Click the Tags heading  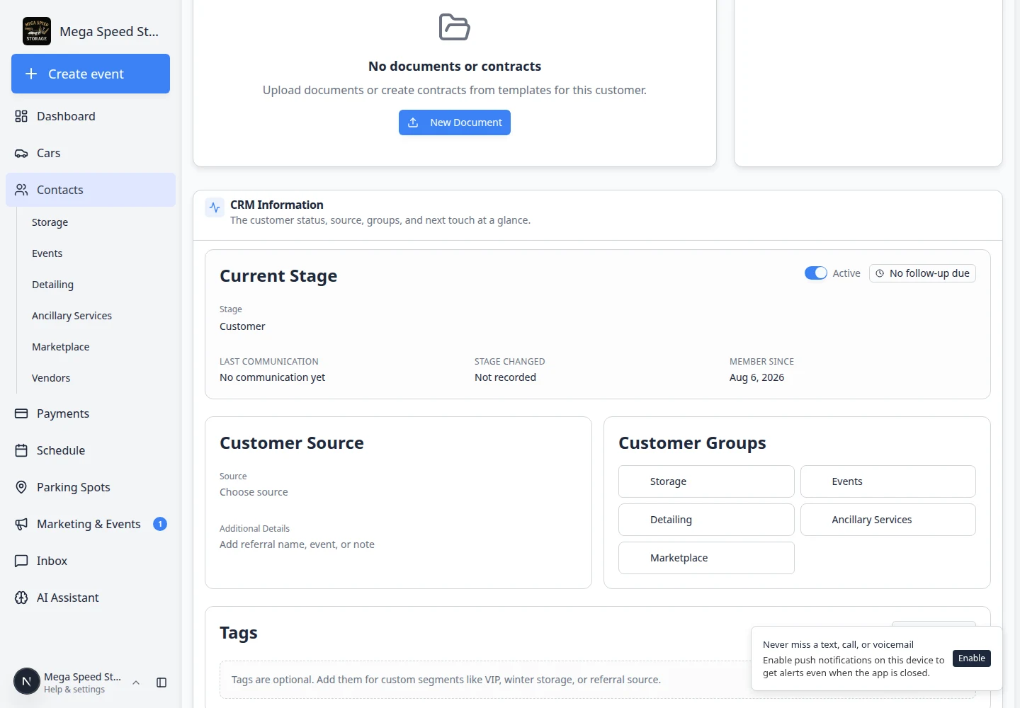pyautogui.click(x=239, y=633)
